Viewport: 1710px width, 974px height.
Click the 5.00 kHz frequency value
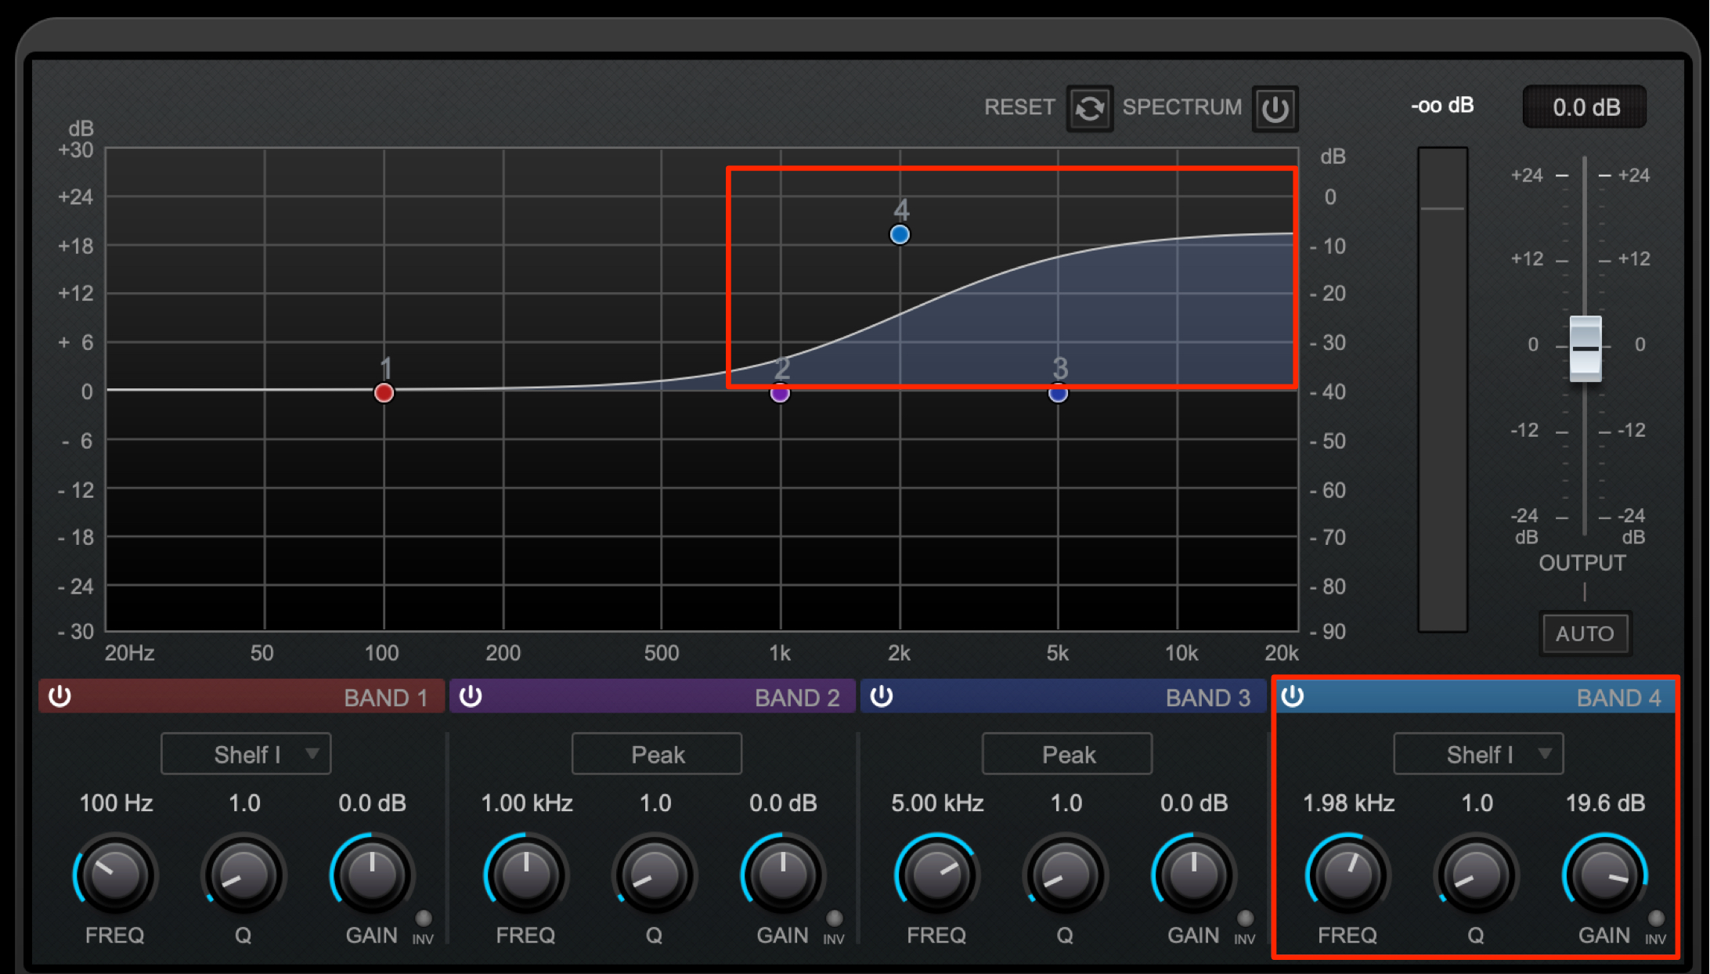coord(937,803)
